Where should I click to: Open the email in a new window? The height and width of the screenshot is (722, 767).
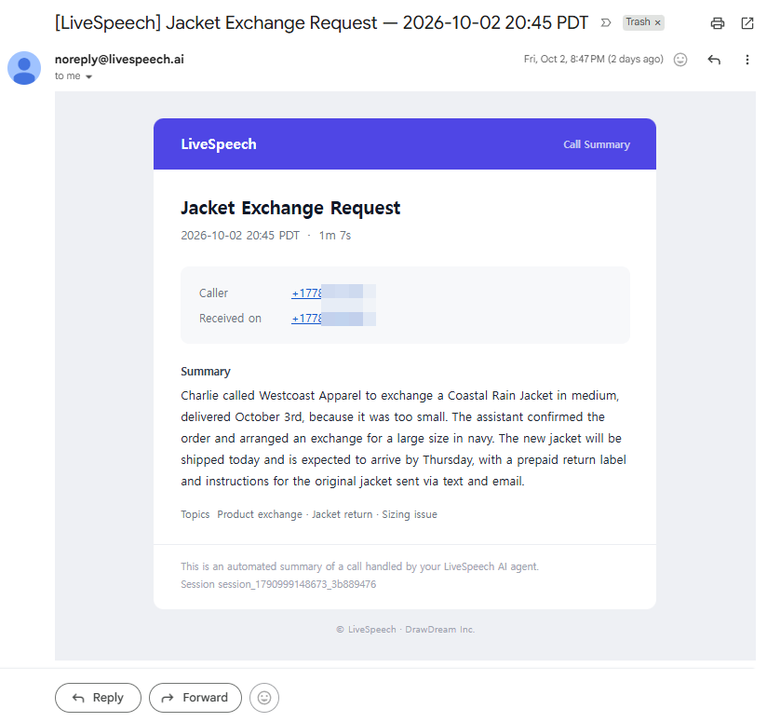coord(747,23)
